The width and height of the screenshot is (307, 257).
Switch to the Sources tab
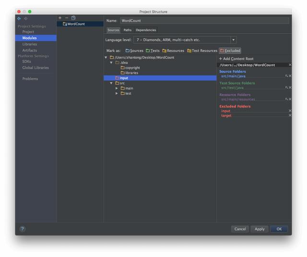tap(113, 30)
